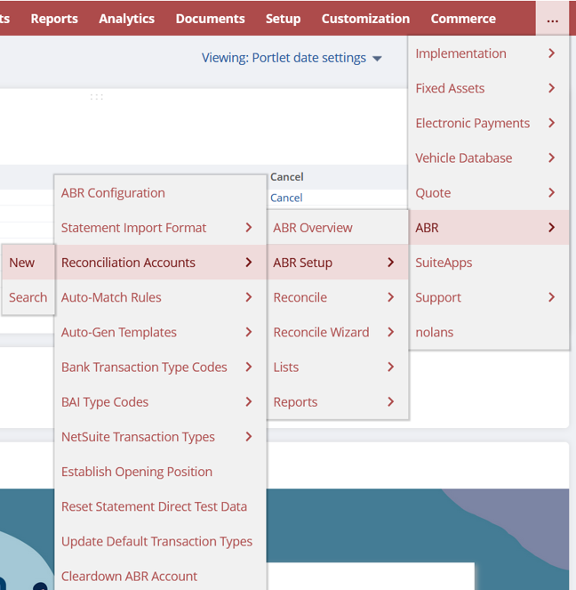Open the ABR Overview menu item
The height and width of the screenshot is (590, 576).
click(x=313, y=228)
